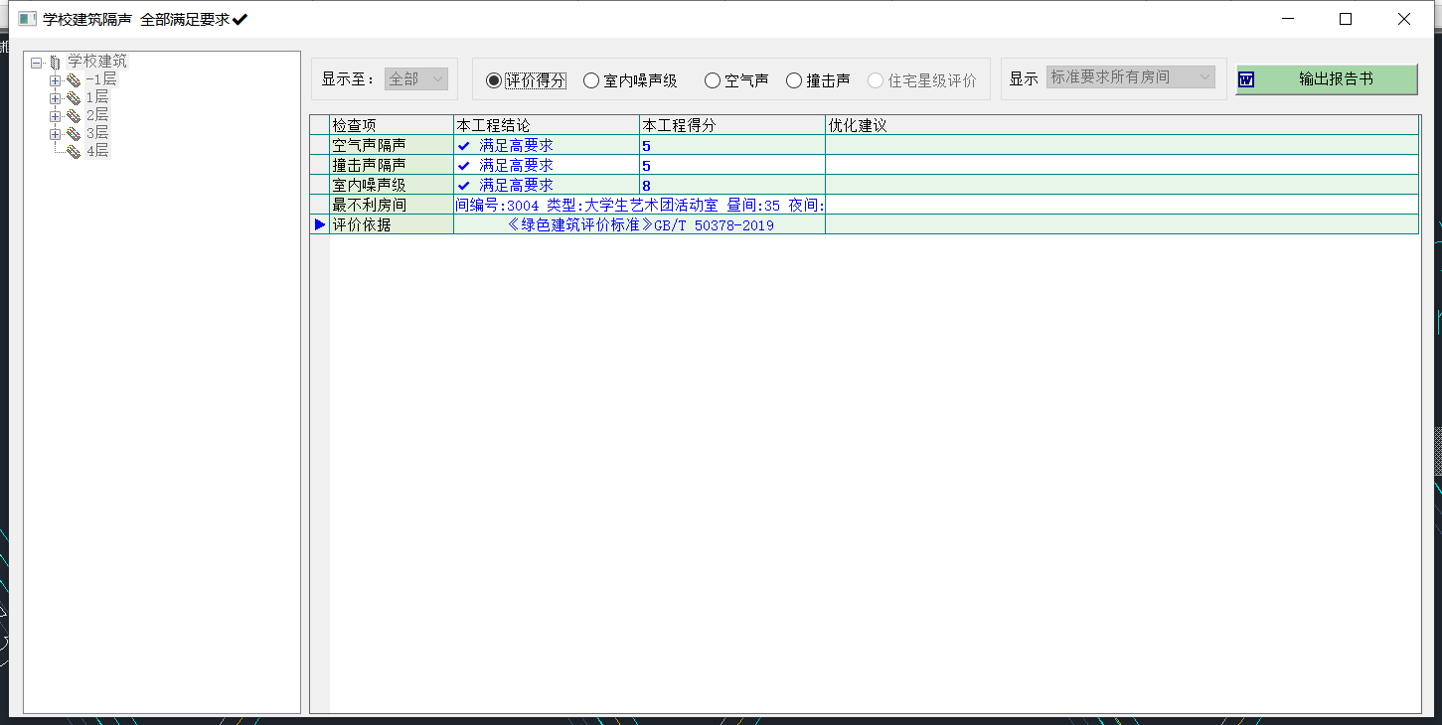Select the 室内噪声级 radio option
This screenshot has width=1442, height=725.
point(591,80)
